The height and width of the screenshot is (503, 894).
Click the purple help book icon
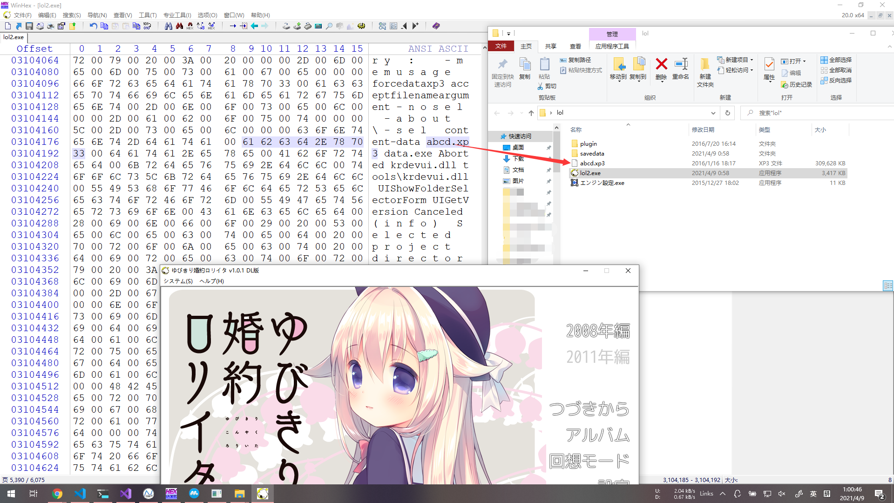(x=436, y=26)
